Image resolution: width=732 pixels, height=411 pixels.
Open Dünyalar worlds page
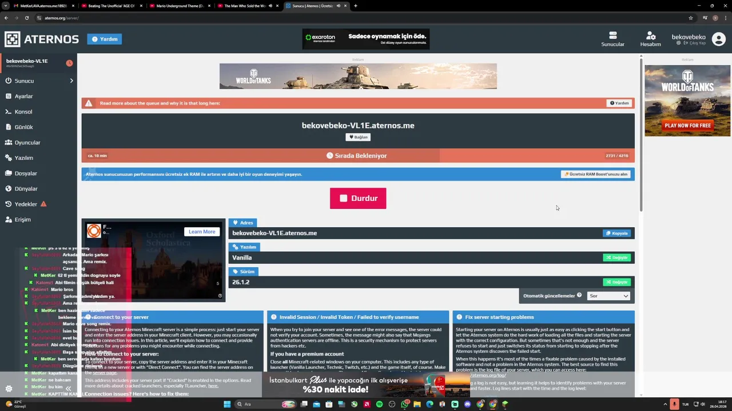tap(26, 188)
